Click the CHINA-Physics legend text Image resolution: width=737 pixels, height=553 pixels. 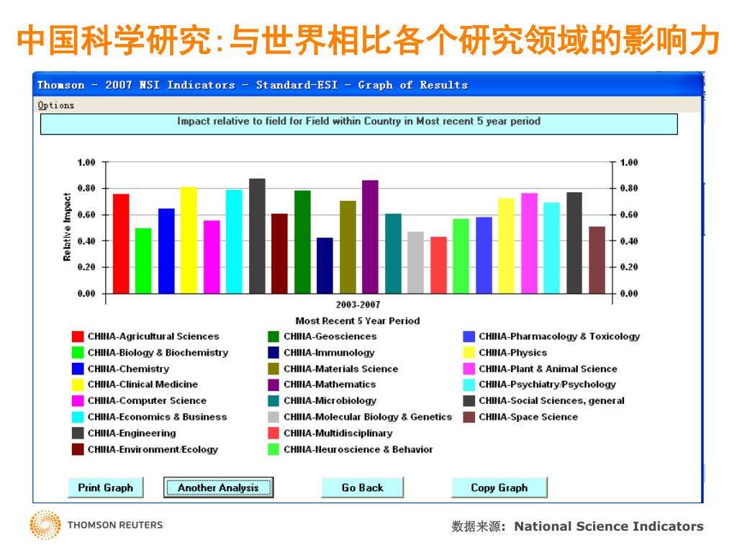point(512,353)
